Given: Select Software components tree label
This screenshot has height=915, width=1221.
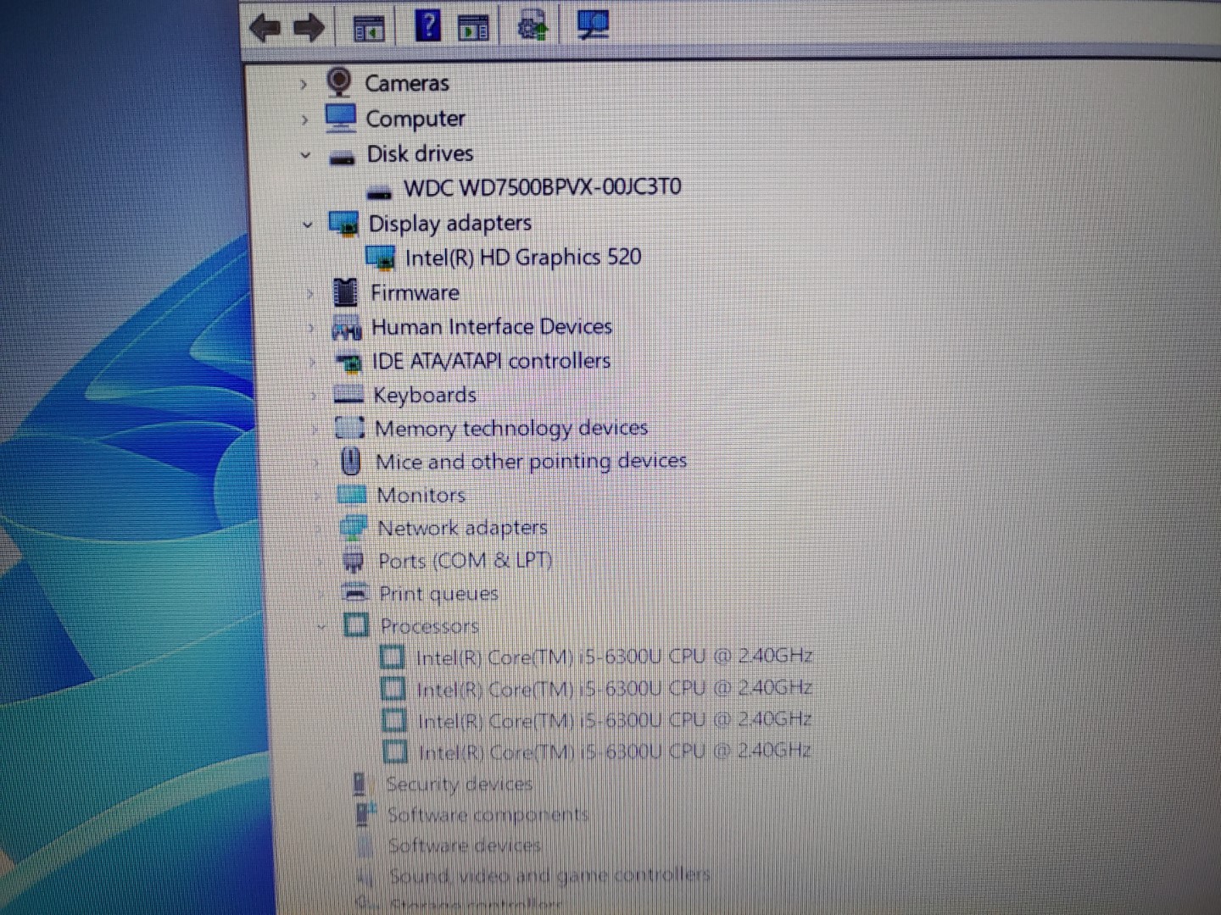Looking at the screenshot, I should (488, 815).
